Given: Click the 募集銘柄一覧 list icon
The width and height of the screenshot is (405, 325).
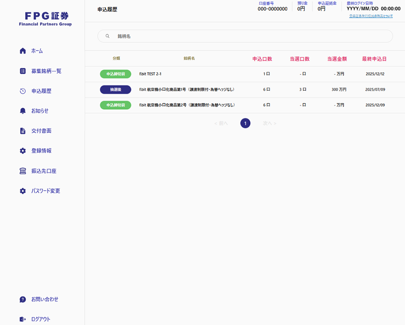Looking at the screenshot, I should point(23,71).
